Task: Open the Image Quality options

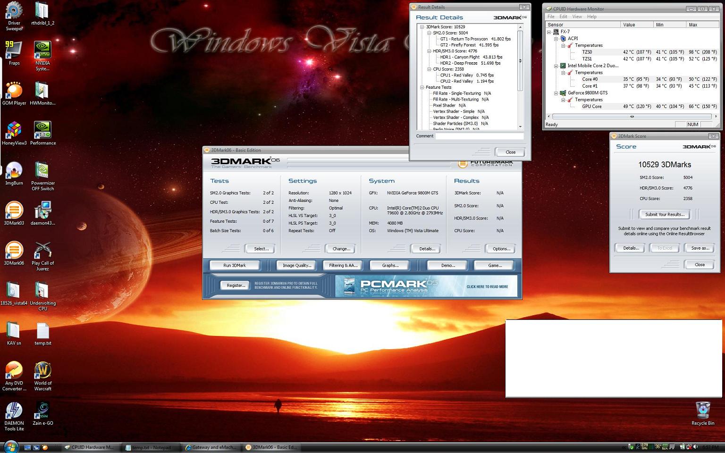Action: [297, 265]
